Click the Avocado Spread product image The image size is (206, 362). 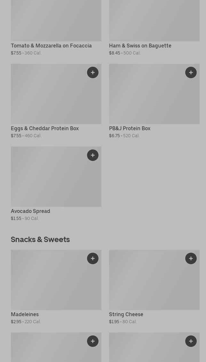pos(48,179)
